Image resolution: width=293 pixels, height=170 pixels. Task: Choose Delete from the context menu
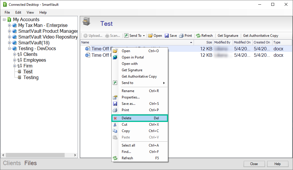(140, 118)
